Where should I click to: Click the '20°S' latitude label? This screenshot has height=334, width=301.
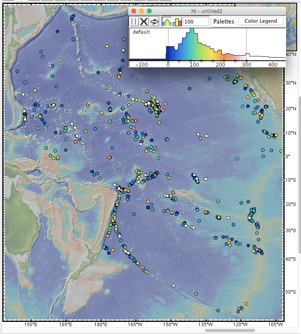click(x=290, y=204)
